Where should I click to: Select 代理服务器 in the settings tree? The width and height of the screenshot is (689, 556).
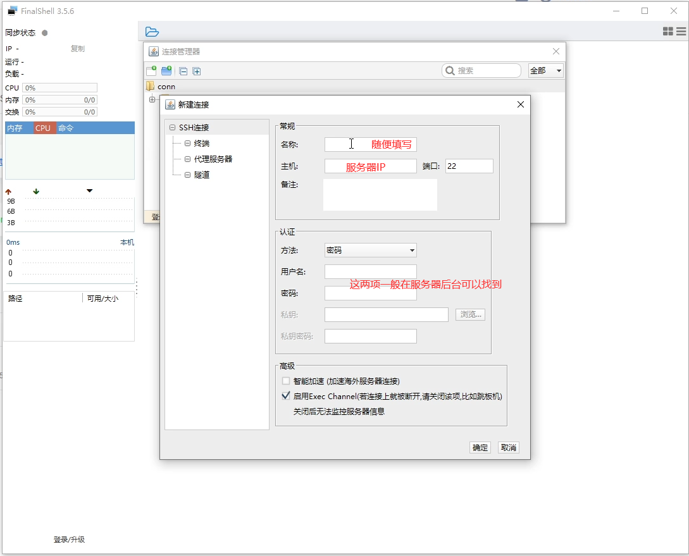click(x=213, y=159)
